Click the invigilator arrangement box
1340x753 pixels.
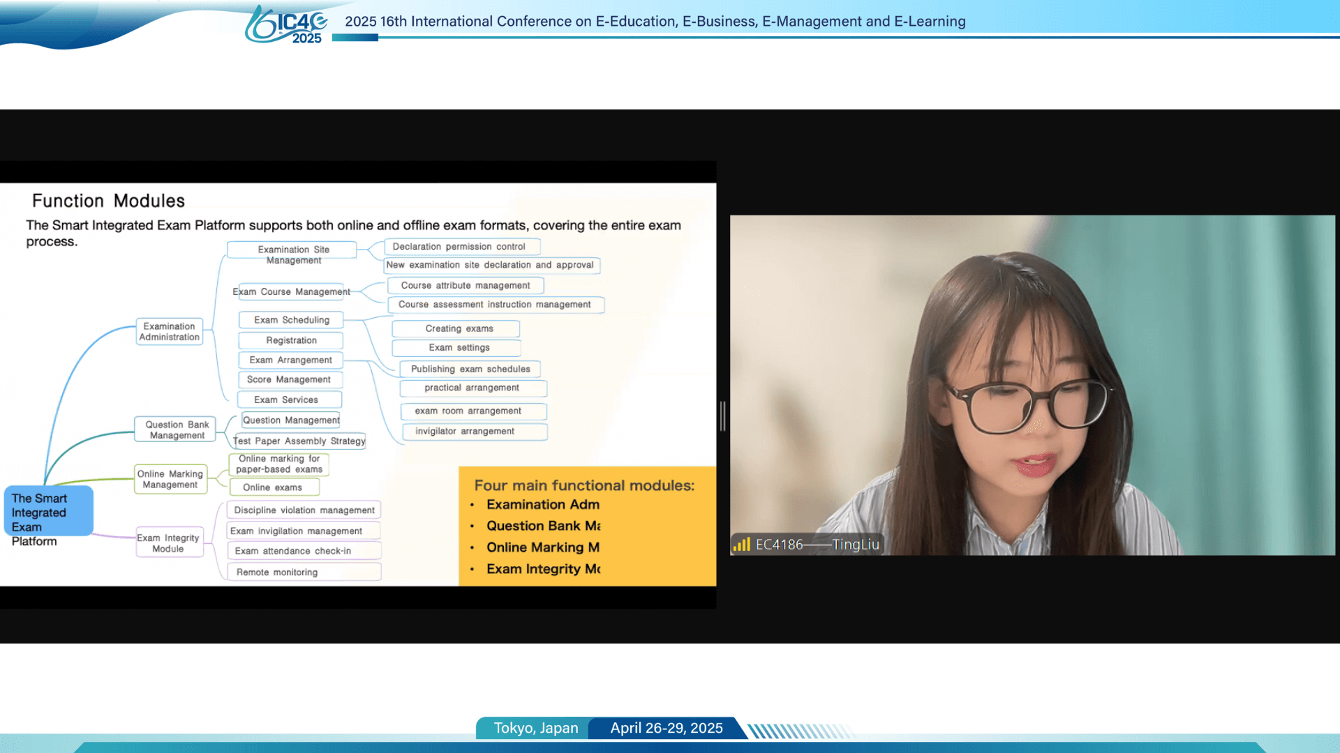point(474,432)
